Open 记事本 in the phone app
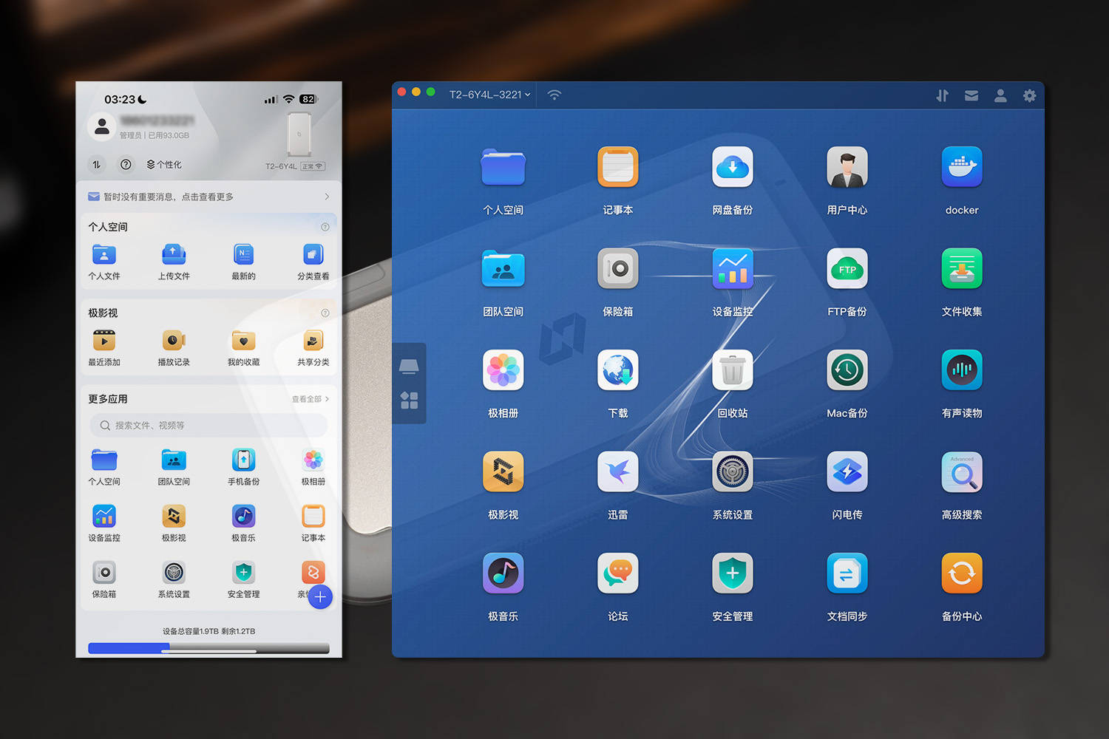Image resolution: width=1109 pixels, height=739 pixels. [313, 516]
